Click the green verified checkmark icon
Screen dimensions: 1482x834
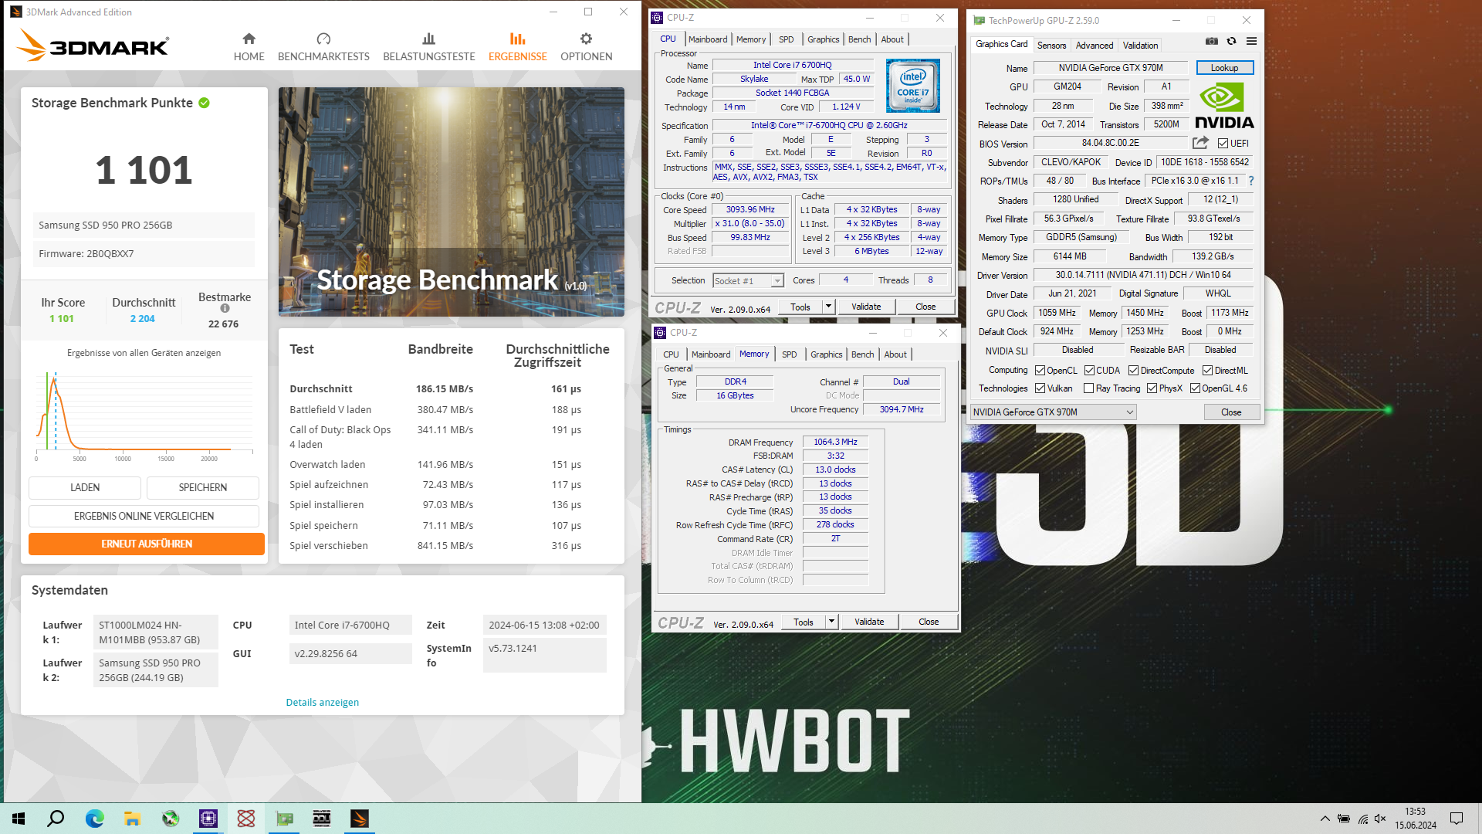(x=205, y=103)
